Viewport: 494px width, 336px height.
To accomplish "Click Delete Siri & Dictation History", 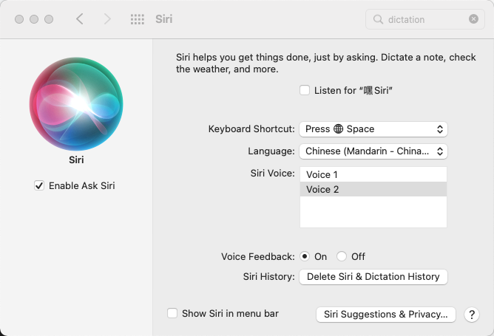I will point(373,277).
